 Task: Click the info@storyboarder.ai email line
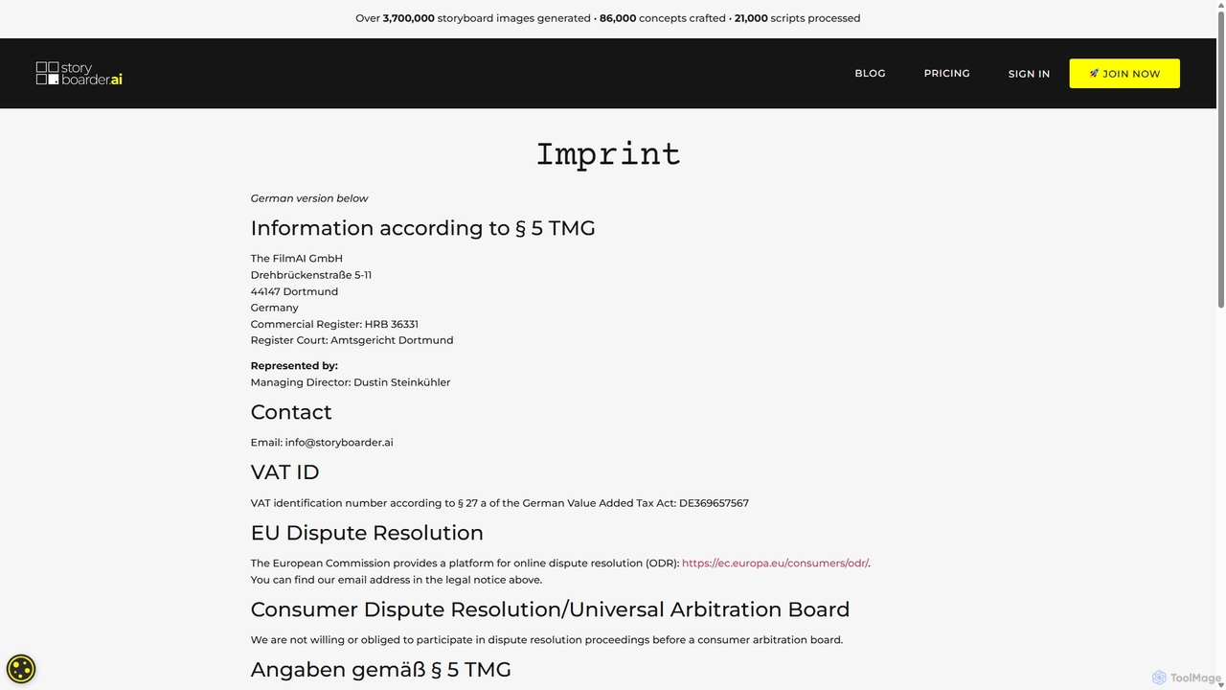point(322,443)
